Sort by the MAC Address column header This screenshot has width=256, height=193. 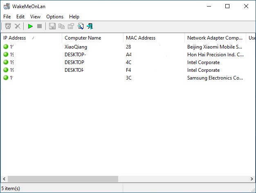click(x=154, y=38)
